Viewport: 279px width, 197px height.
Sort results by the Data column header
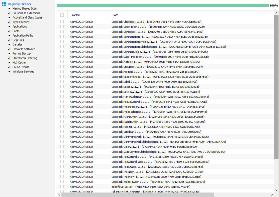(192, 15)
